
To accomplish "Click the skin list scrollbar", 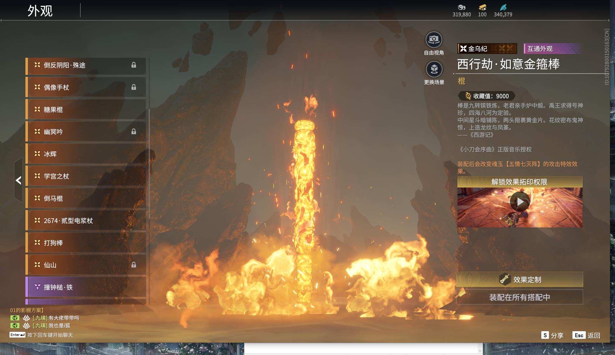I will click(x=149, y=164).
